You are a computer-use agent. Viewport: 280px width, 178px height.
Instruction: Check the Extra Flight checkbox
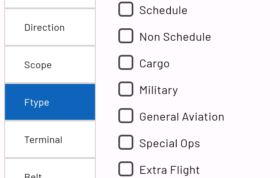[x=126, y=169]
